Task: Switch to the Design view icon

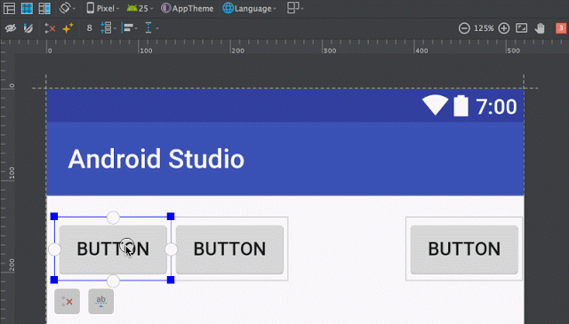Action: [x=9, y=8]
